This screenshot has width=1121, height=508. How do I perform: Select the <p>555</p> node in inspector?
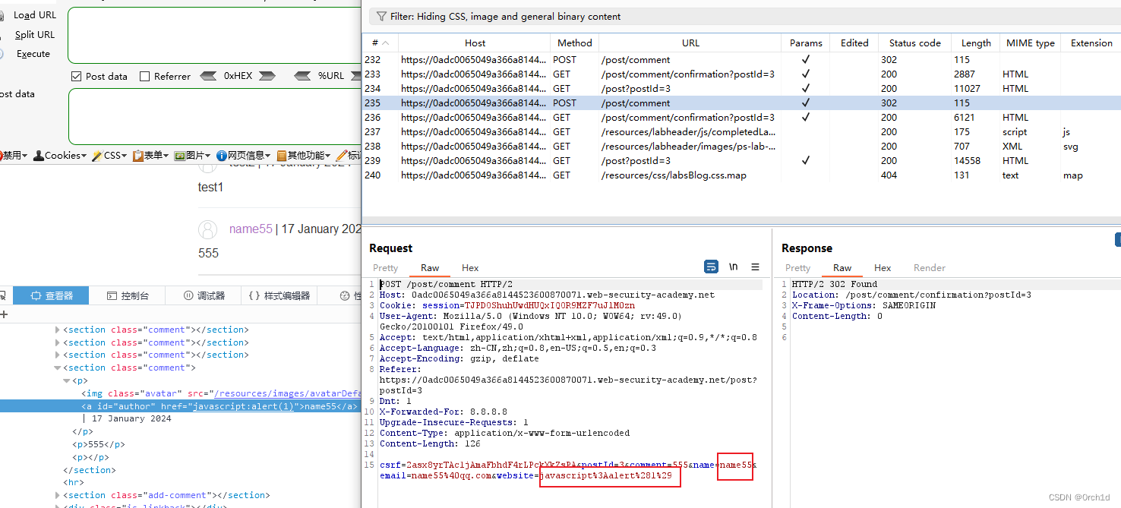click(x=99, y=444)
